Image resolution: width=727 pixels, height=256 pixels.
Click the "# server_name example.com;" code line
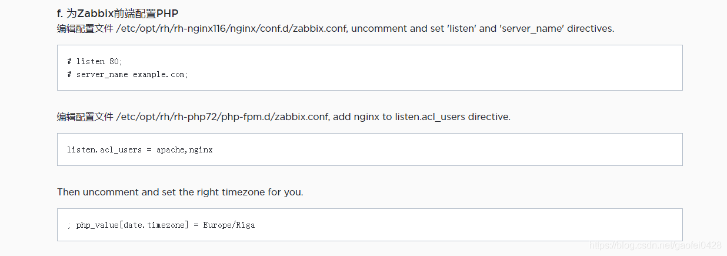128,75
